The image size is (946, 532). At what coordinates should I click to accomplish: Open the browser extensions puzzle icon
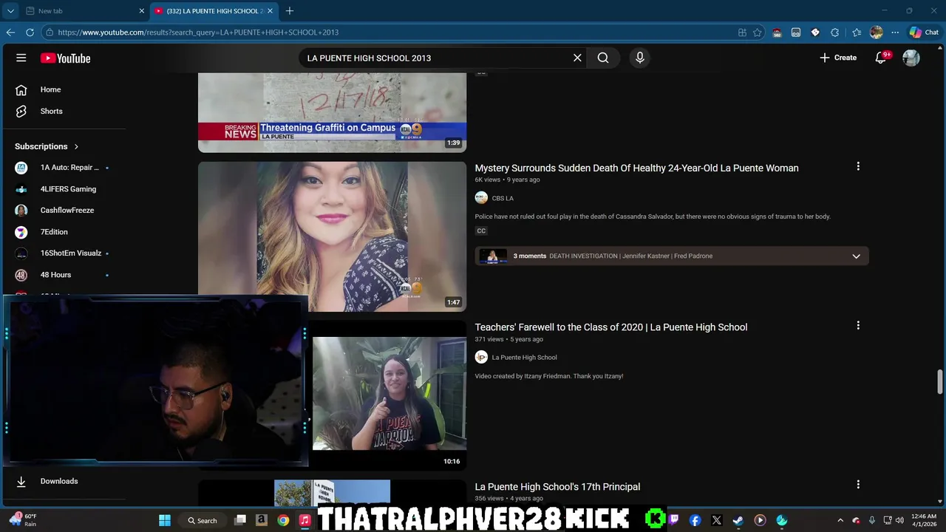(835, 33)
